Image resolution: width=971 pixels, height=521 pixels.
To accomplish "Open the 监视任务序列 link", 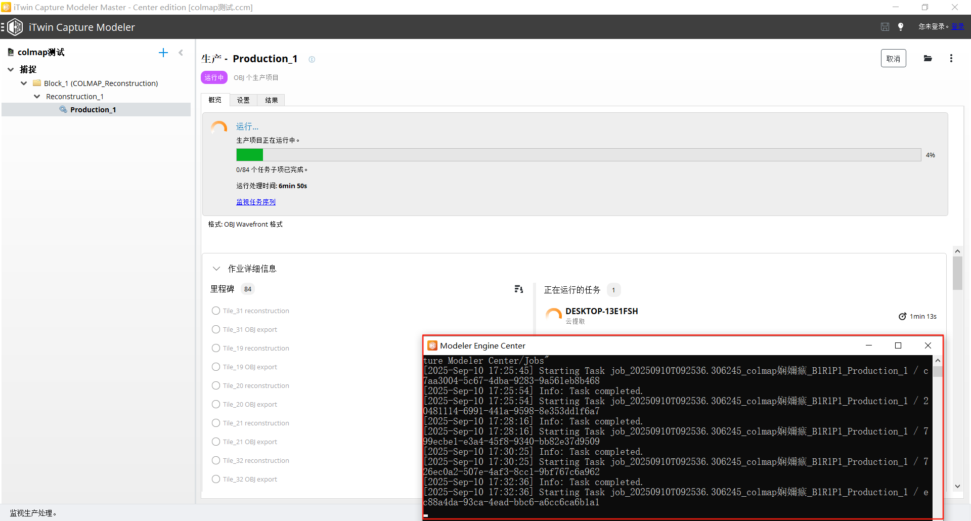I will pyautogui.click(x=255, y=202).
